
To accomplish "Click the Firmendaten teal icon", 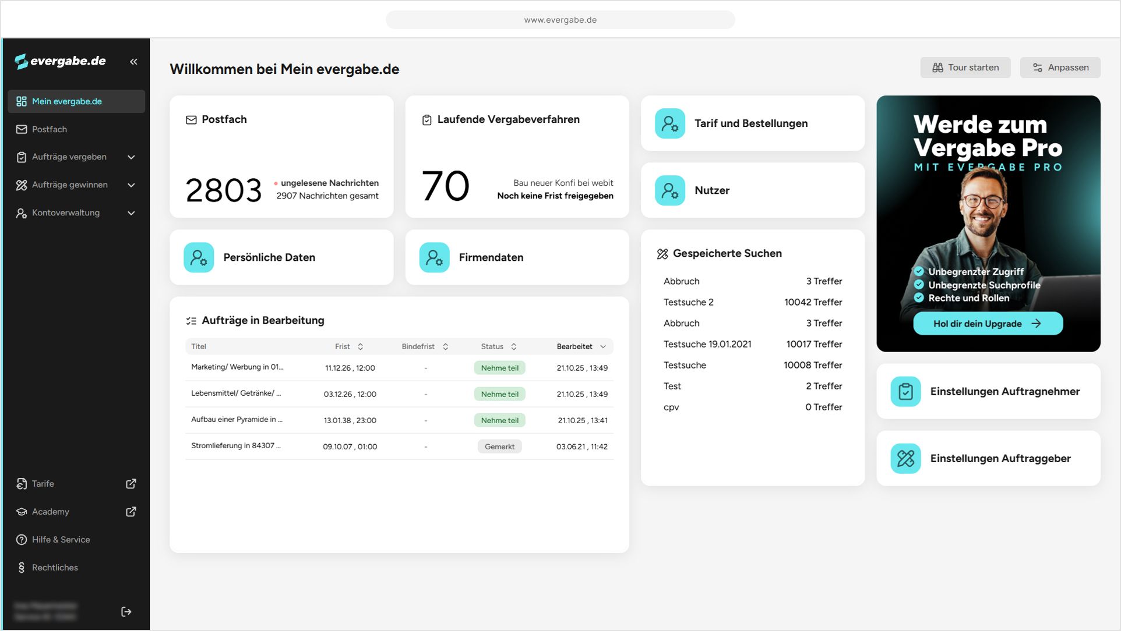I will [434, 257].
